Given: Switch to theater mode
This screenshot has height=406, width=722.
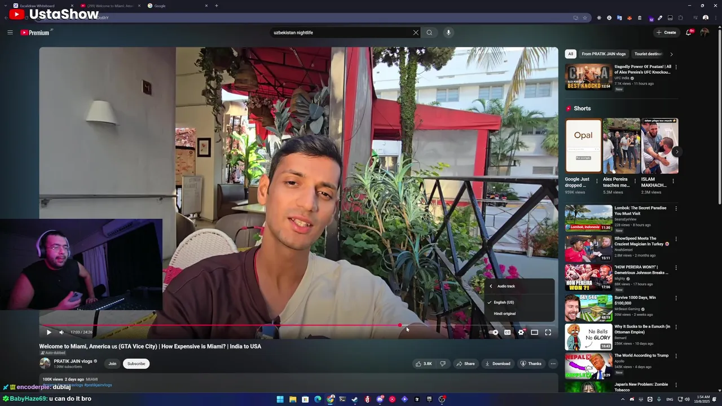Looking at the screenshot, I should click(x=534, y=332).
